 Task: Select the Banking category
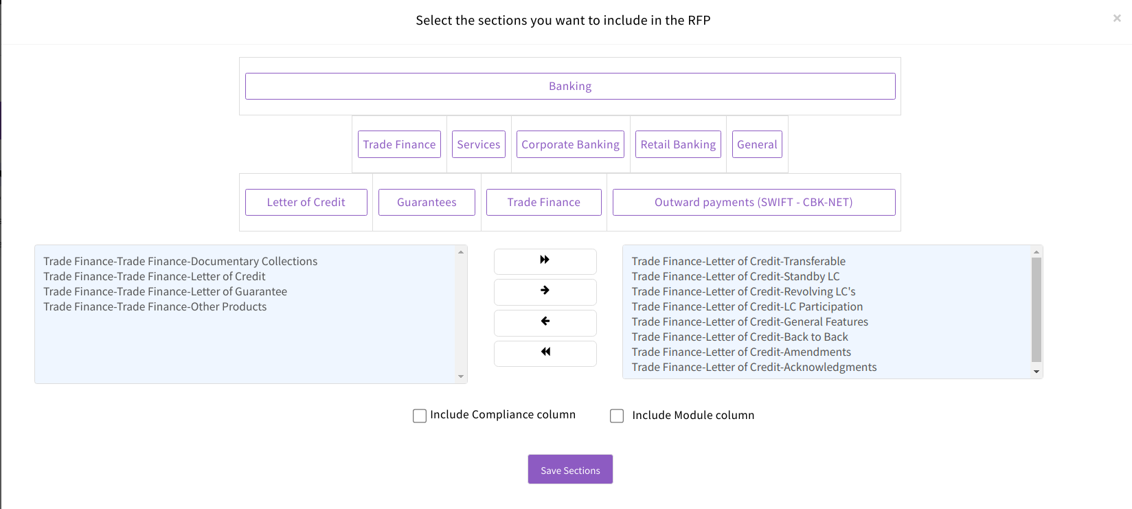570,87
